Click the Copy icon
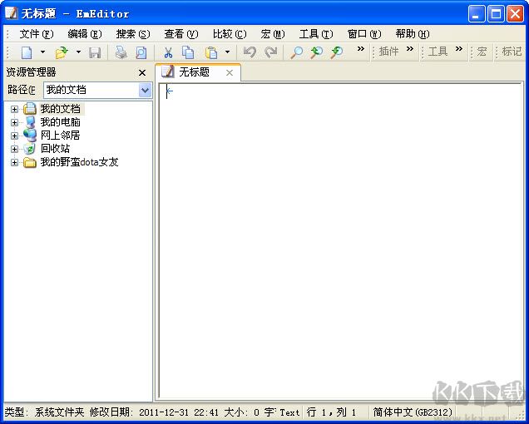The height and width of the screenshot is (424, 529). [x=188, y=52]
